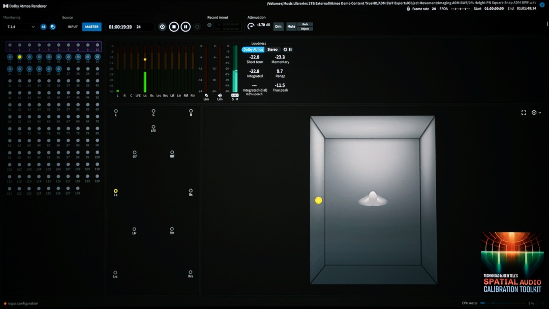Open the 7.1.4 monitoring layout dropdown
This screenshot has height=309, width=549.
[x=19, y=27]
